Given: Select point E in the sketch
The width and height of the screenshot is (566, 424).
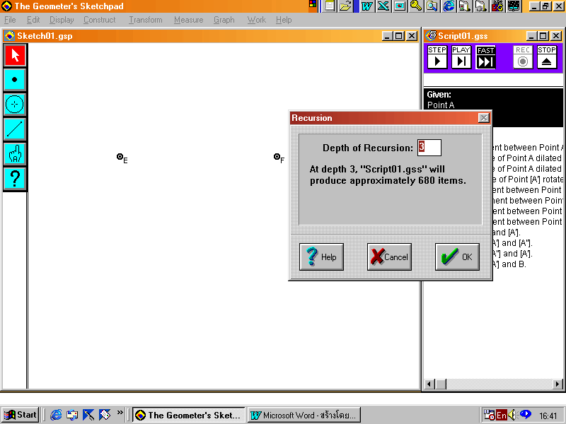Looking at the screenshot, I should [x=120, y=156].
